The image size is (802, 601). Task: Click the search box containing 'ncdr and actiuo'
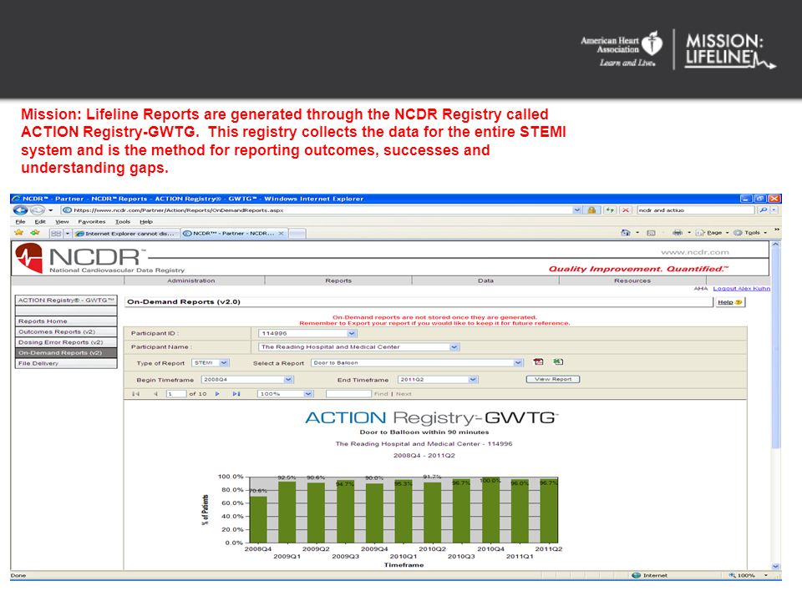coord(696,210)
